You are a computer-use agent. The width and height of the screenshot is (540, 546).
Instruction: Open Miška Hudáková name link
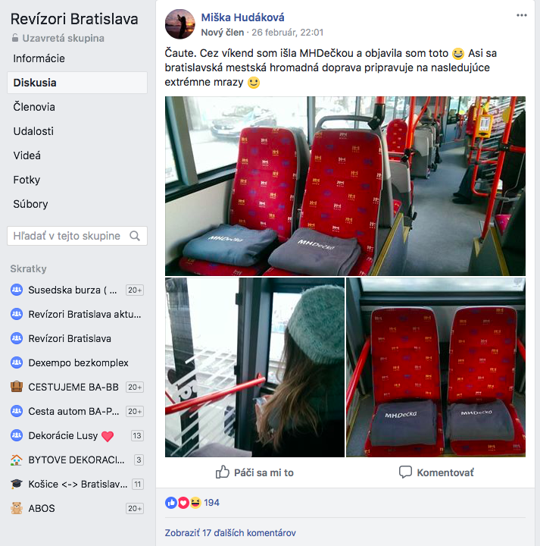coord(242,17)
